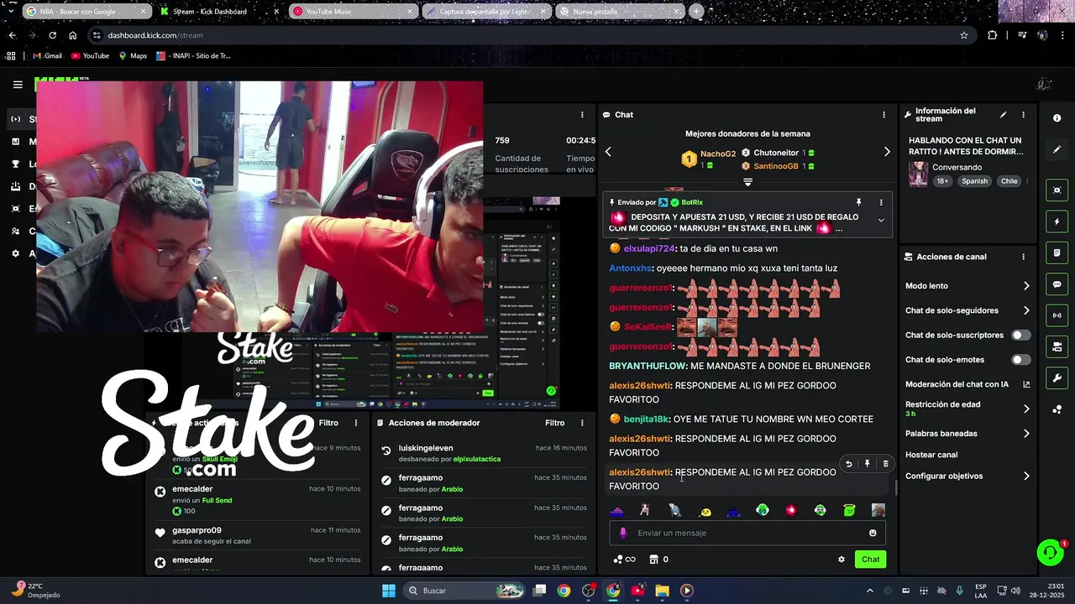
Task: Click the chat scrollbar thumb
Action: pyautogui.click(x=895, y=487)
